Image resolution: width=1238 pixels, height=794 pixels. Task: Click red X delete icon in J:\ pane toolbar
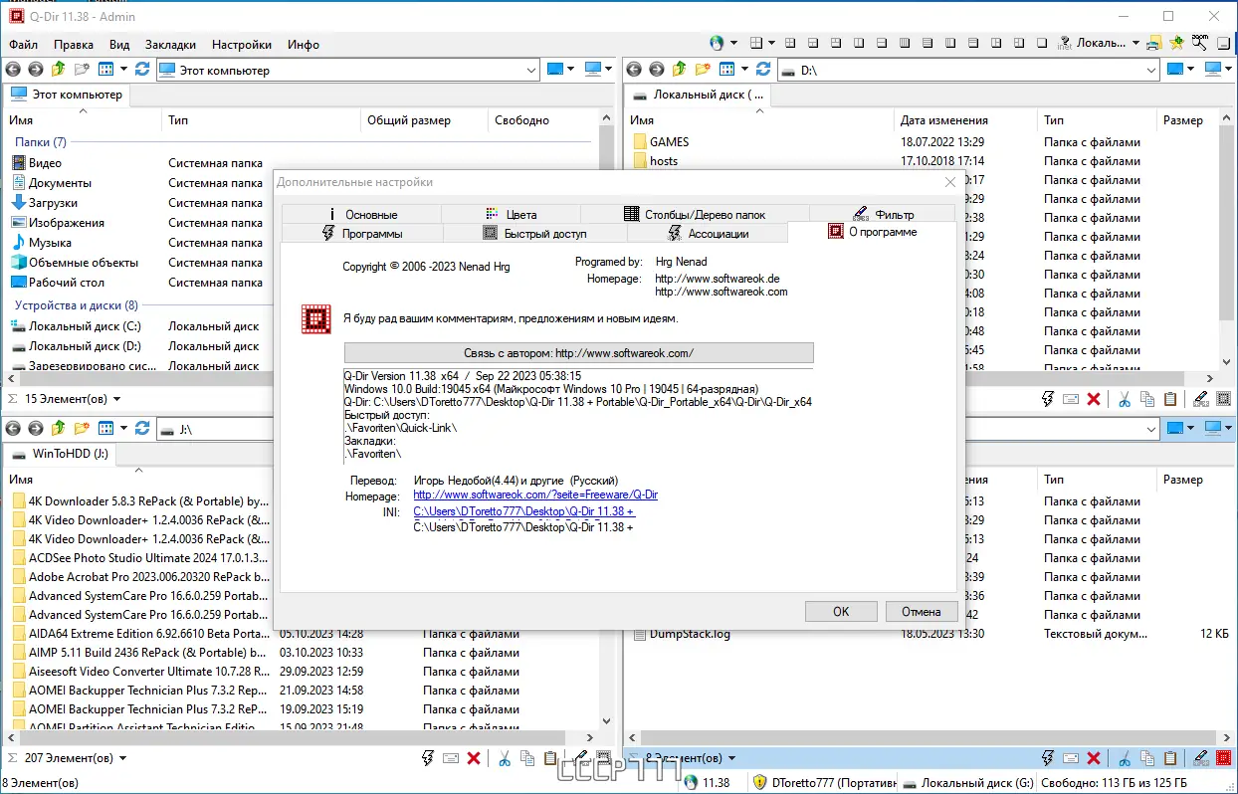tap(474, 758)
